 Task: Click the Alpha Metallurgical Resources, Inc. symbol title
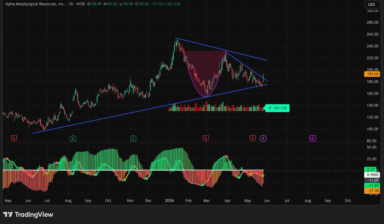[35, 4]
